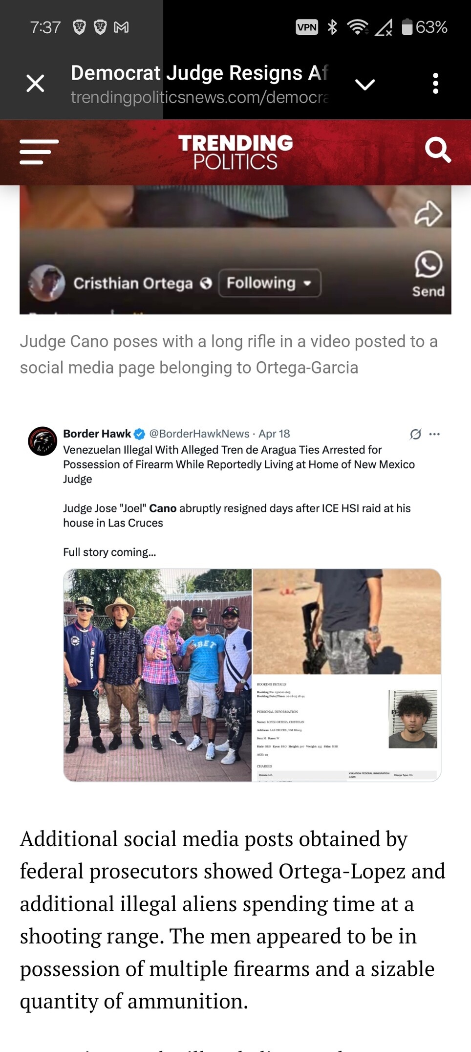Open the Trending Politics hamburger menu
The width and height of the screenshot is (471, 1052).
(39, 152)
